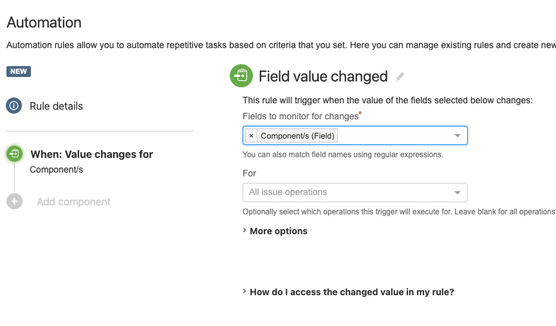Click the Rule details info icon

pyautogui.click(x=14, y=106)
